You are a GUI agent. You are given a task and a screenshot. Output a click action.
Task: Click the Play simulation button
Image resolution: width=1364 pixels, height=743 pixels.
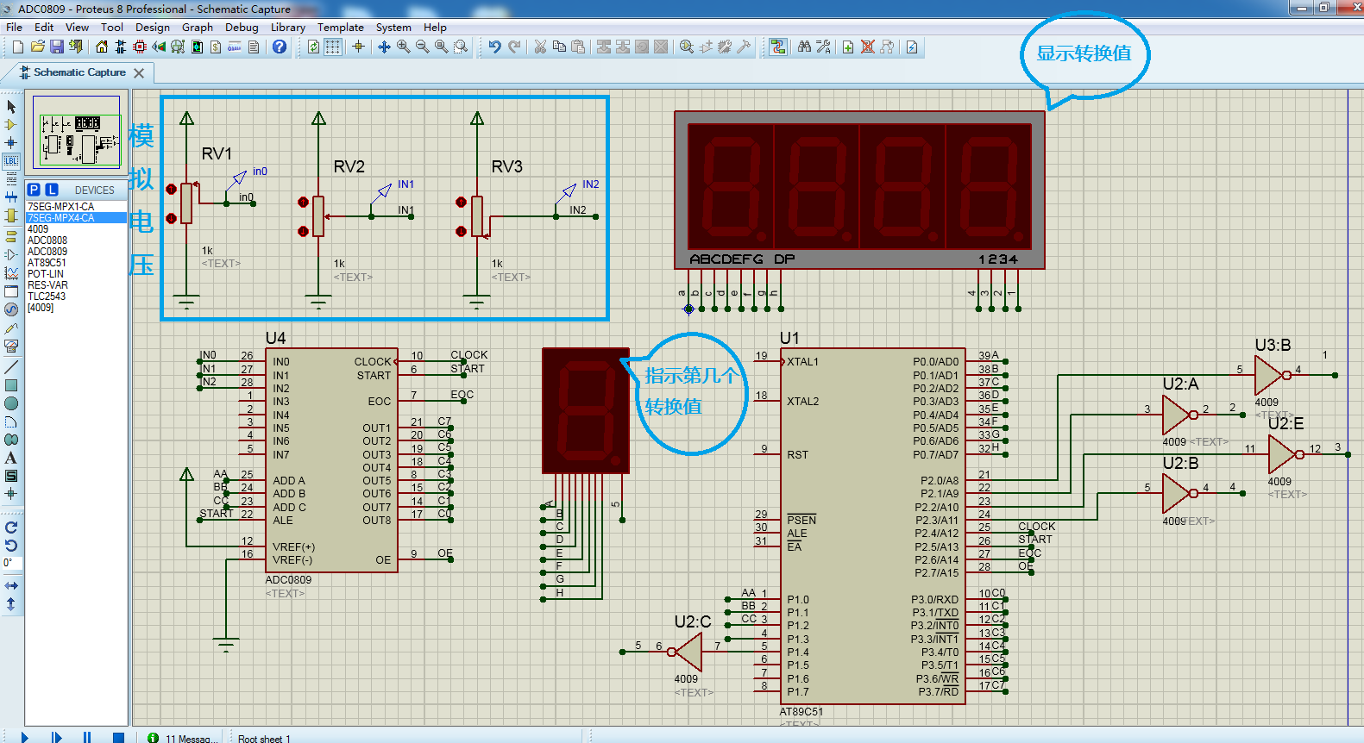25,737
